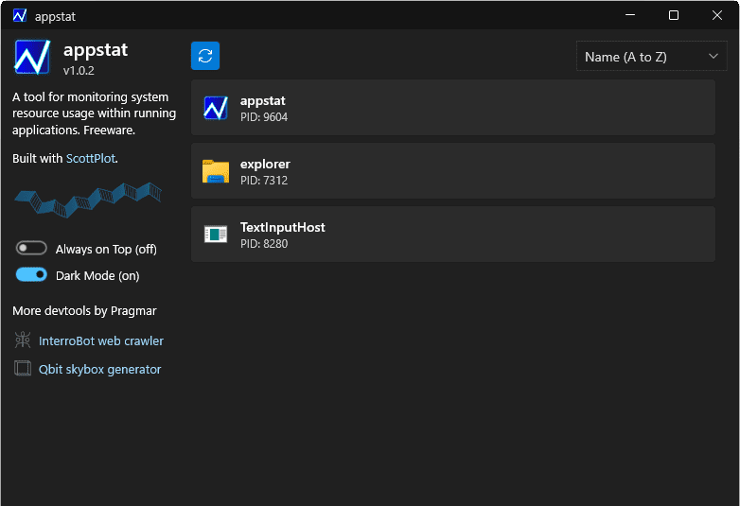Select the appstat PID 9604 row
This screenshot has width=740, height=506.
[x=454, y=108]
